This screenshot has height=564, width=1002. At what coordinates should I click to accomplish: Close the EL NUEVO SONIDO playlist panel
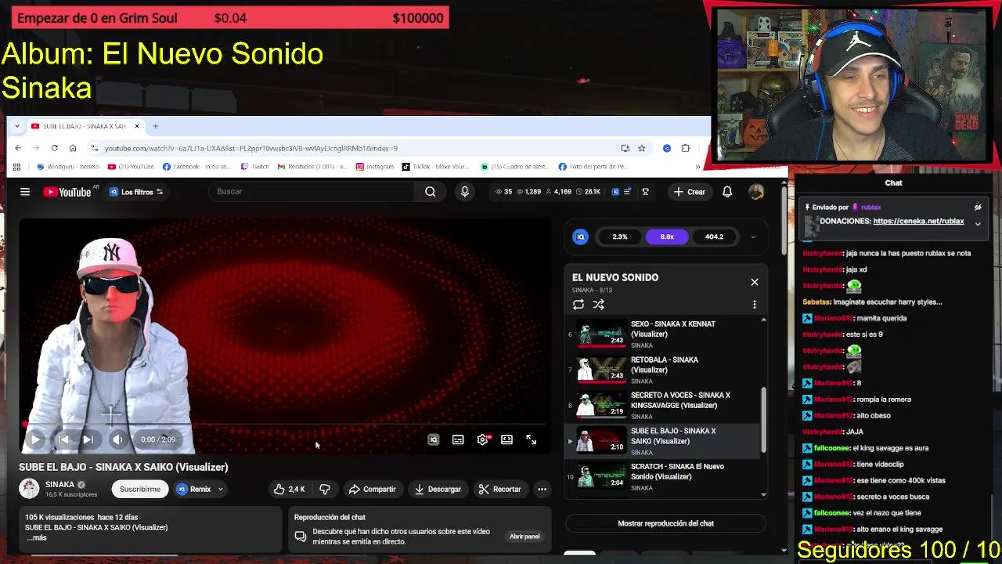pyautogui.click(x=755, y=282)
